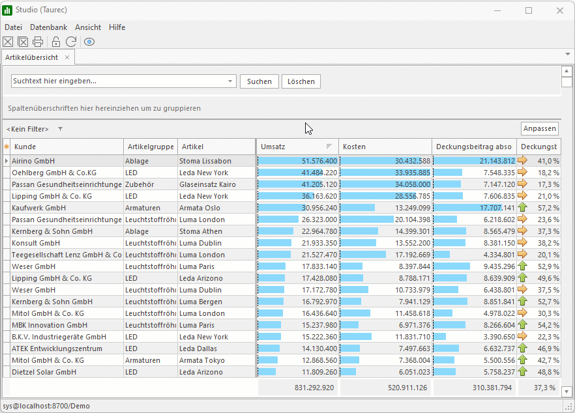Click the Anpassen button
The width and height of the screenshot is (575, 413).
[x=539, y=128]
